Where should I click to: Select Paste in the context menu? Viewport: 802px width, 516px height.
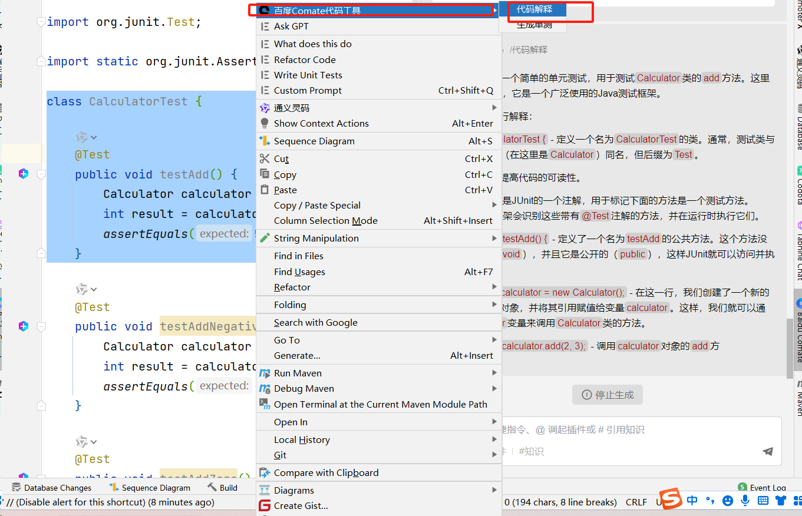click(x=379, y=190)
